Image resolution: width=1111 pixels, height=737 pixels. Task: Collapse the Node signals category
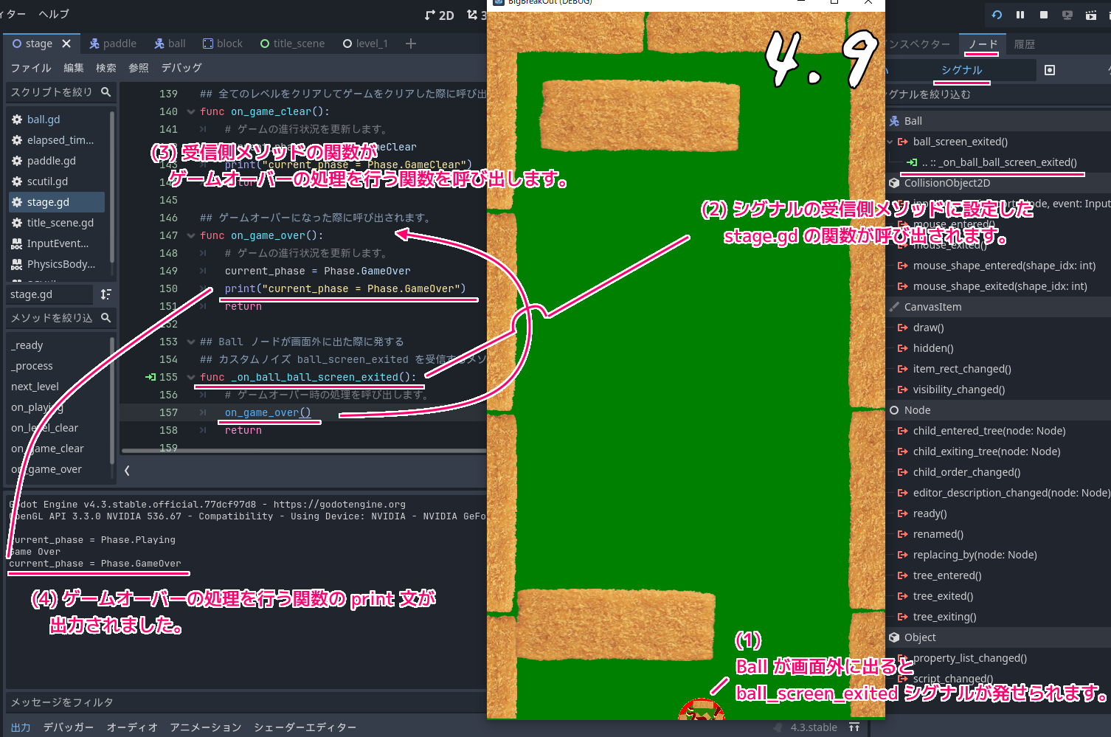998,410
